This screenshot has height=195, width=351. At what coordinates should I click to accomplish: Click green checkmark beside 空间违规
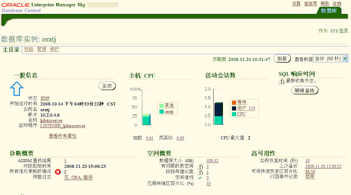(x=200, y=178)
